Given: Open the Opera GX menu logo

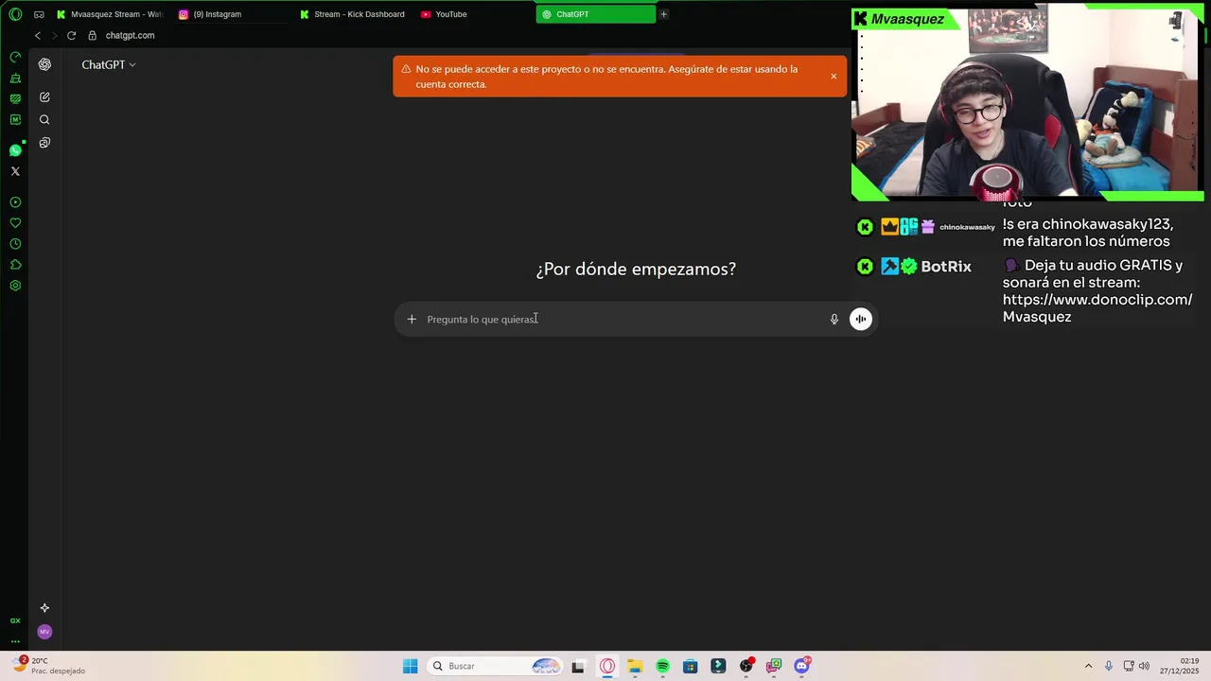Looking at the screenshot, I should (15, 14).
